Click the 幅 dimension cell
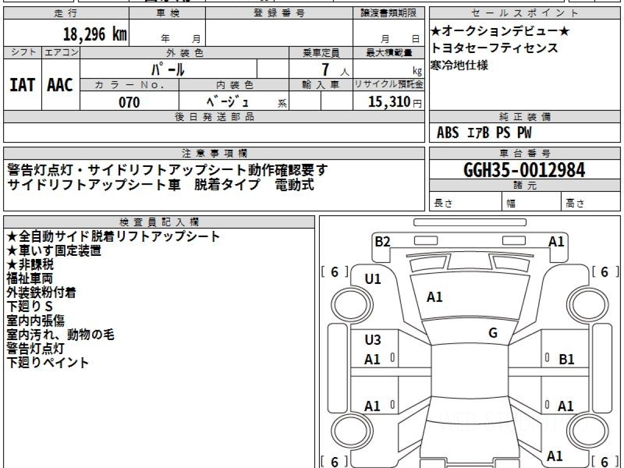 pos(531,202)
